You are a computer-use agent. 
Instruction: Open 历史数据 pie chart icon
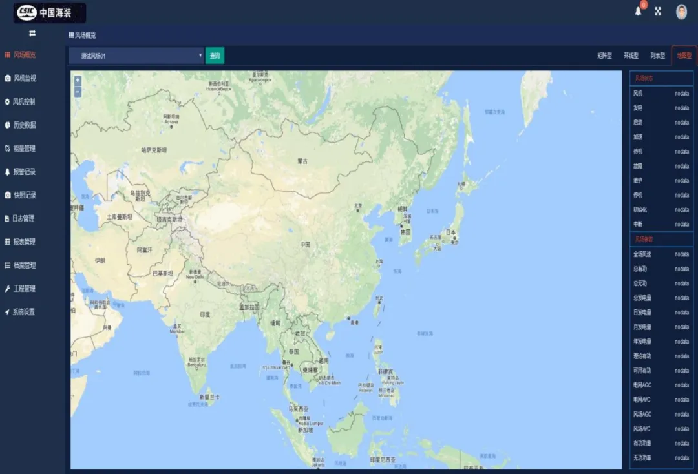(7, 125)
